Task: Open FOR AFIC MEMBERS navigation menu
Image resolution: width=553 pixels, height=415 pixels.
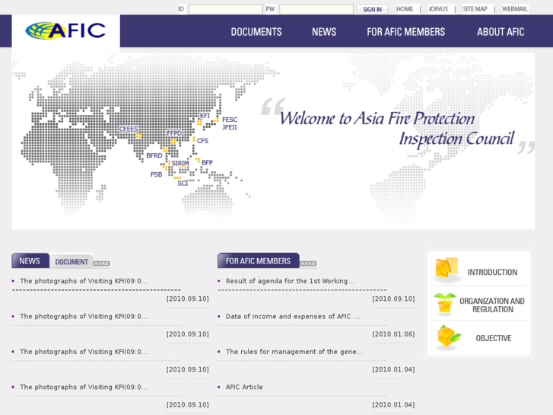Action: pyautogui.click(x=405, y=32)
